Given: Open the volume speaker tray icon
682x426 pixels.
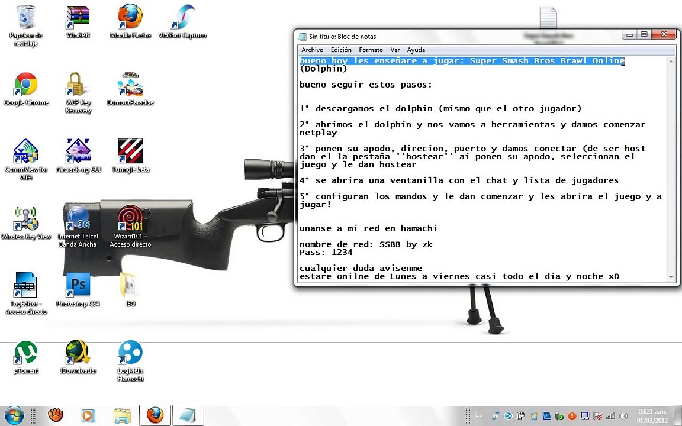Looking at the screenshot, I should click(x=623, y=416).
